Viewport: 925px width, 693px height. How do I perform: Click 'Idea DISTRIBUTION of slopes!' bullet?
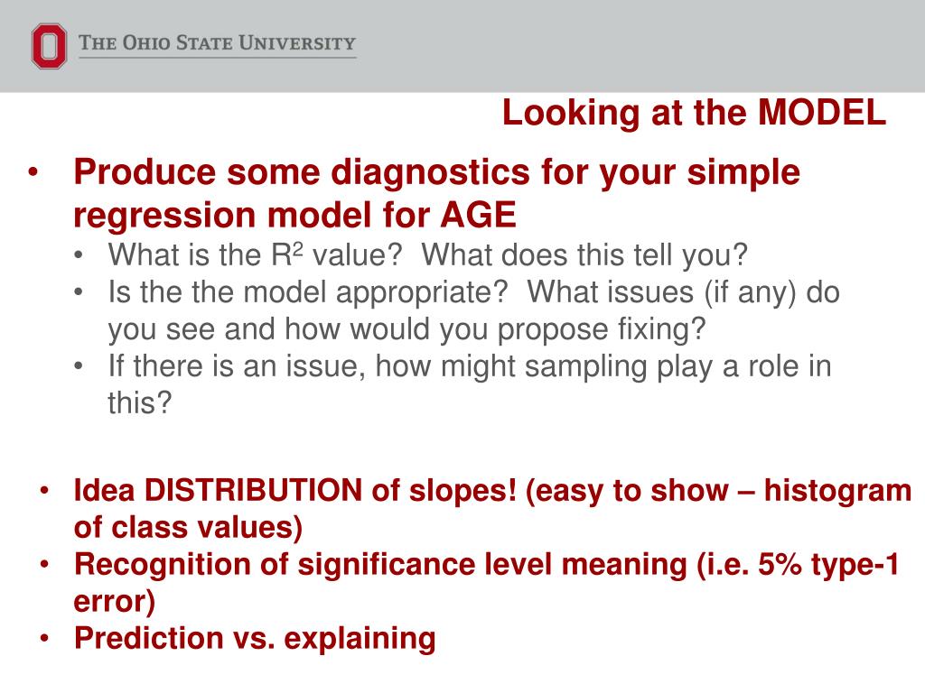tap(295, 490)
